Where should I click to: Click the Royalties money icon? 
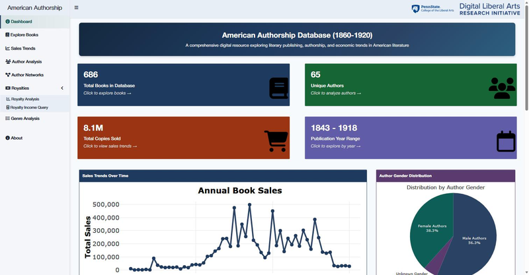point(8,88)
